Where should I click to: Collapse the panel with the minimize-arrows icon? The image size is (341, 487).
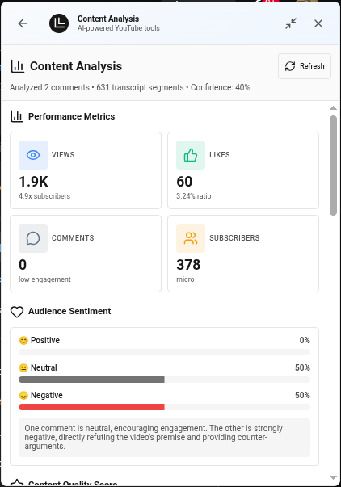(291, 23)
